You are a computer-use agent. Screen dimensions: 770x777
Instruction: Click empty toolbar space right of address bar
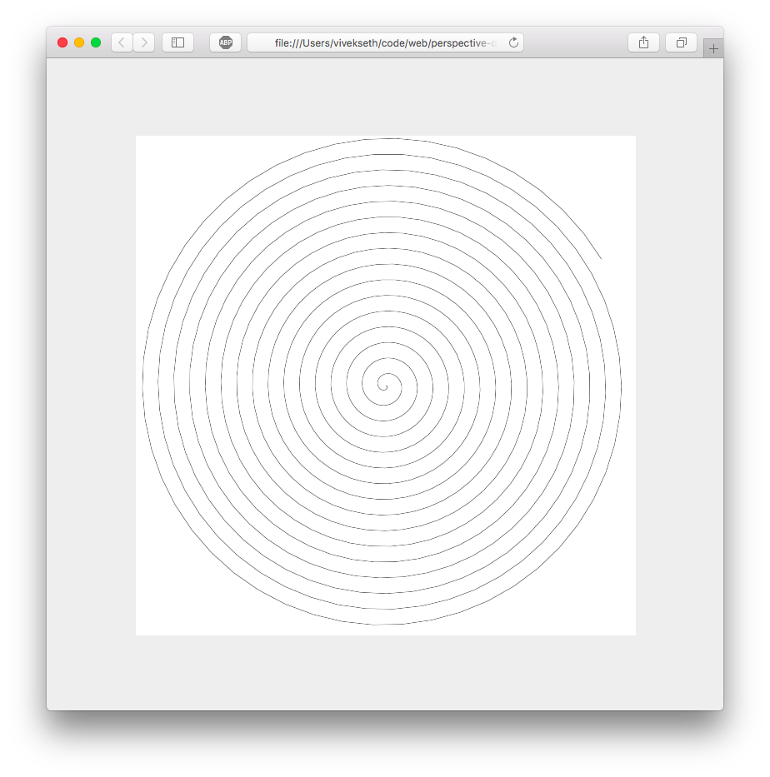[x=575, y=42]
